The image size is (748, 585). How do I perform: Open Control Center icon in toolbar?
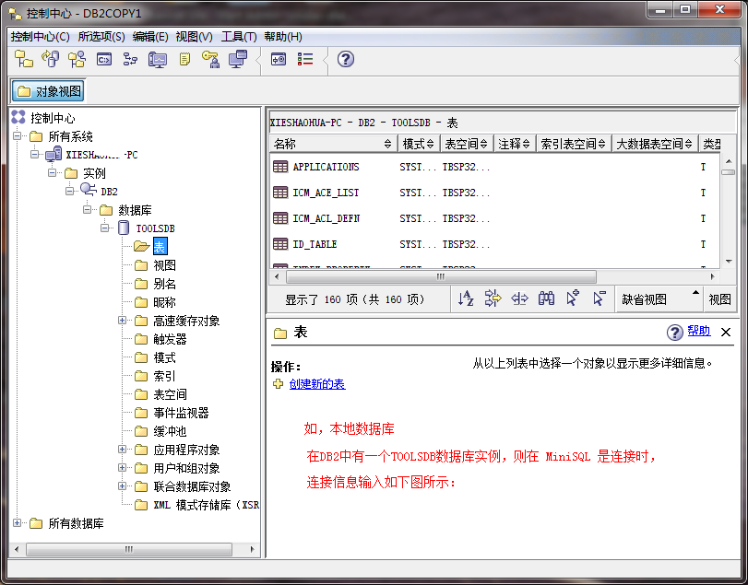pyautogui.click(x=23, y=59)
